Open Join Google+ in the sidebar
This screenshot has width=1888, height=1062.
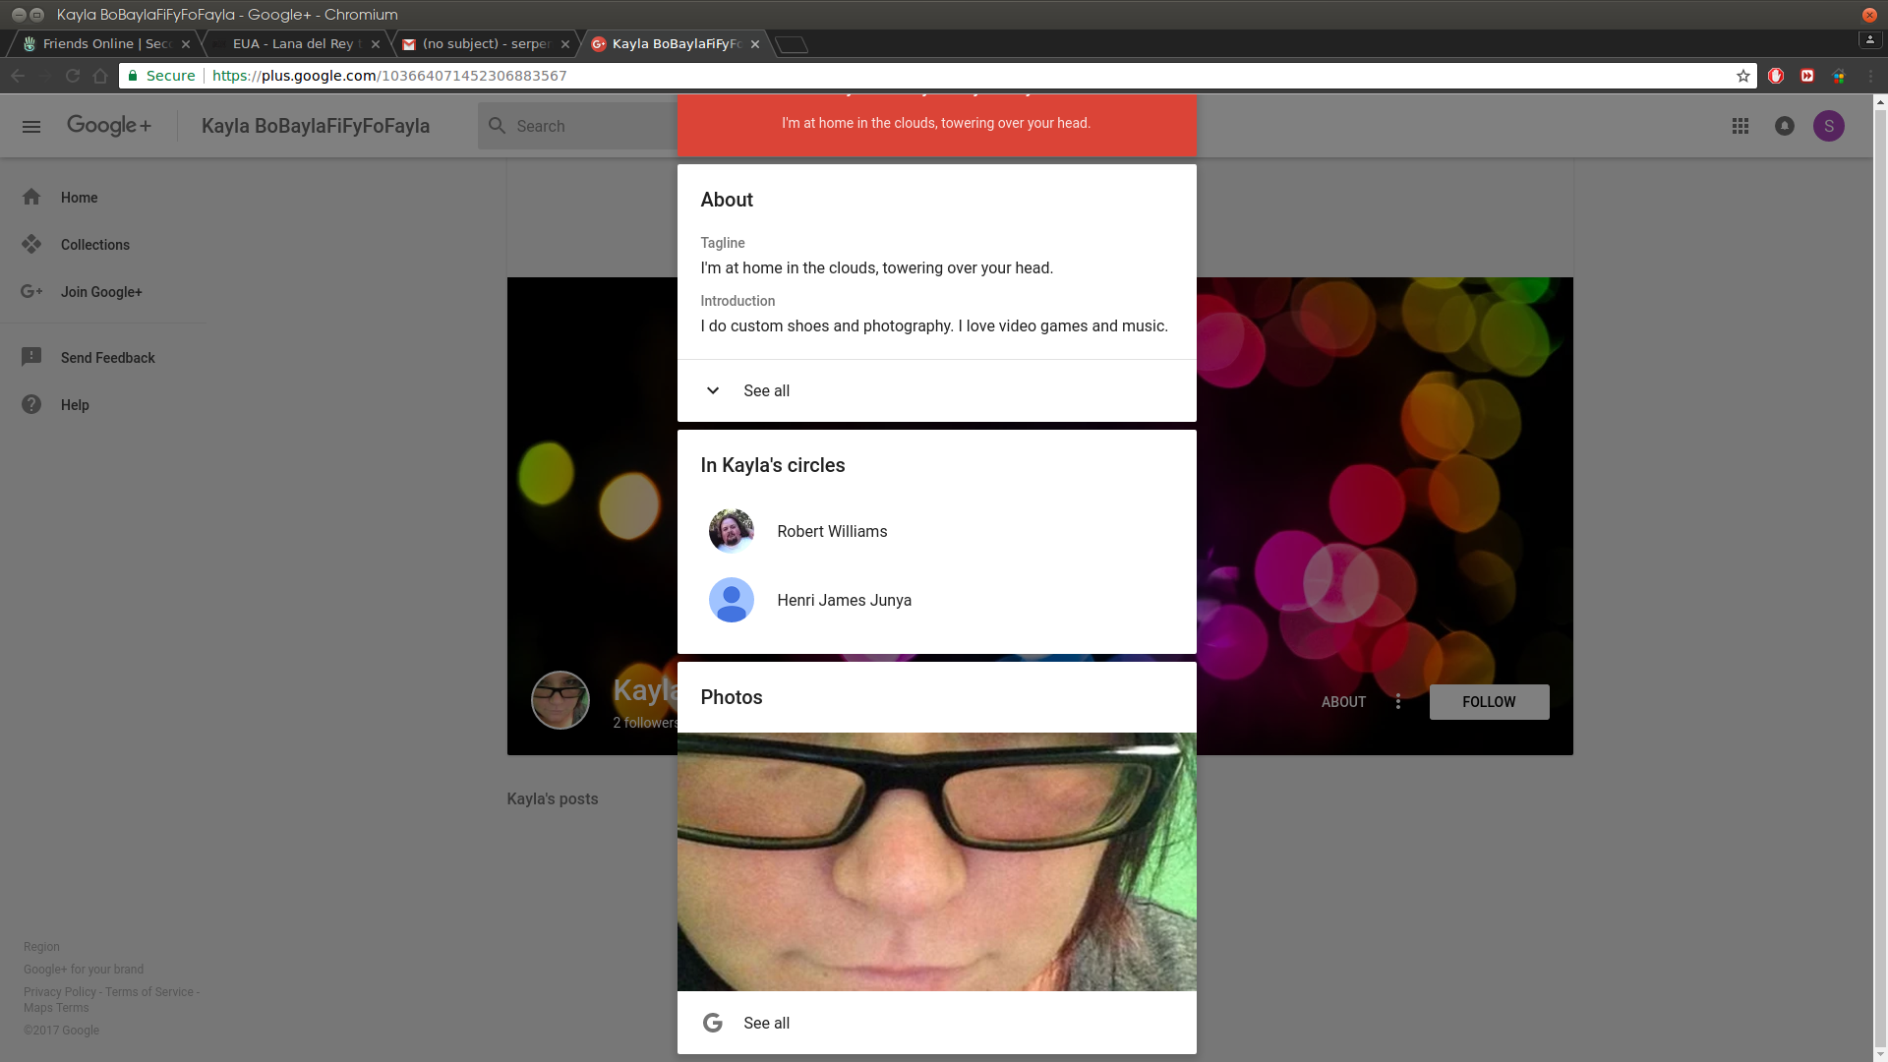point(102,291)
